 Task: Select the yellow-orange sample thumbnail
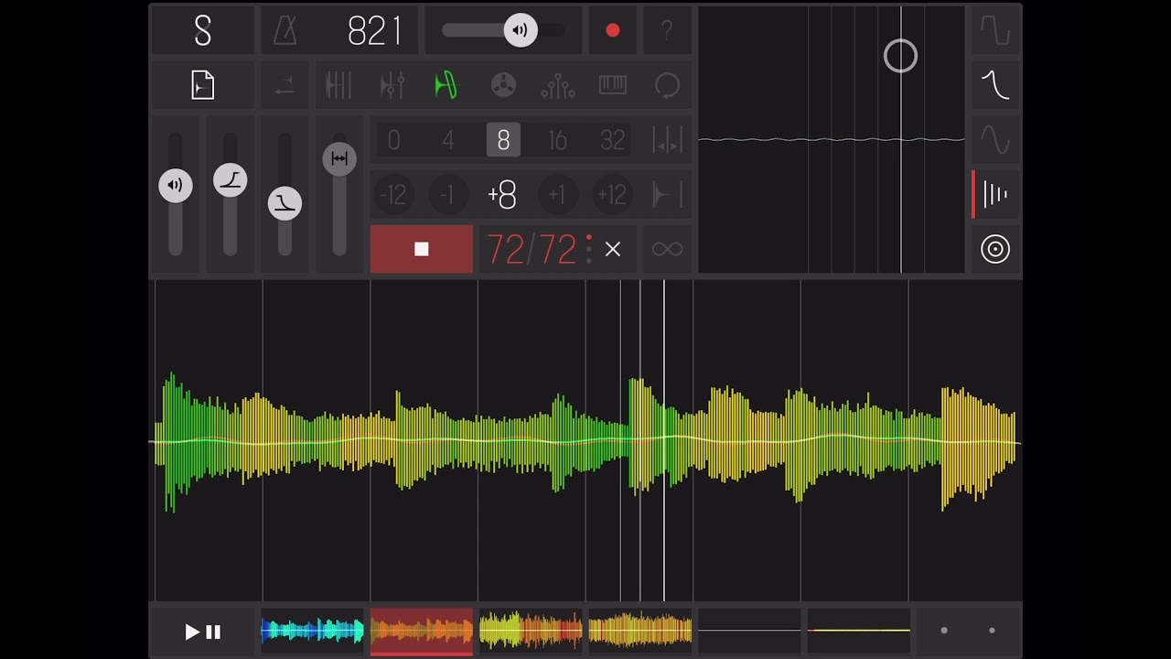640,631
